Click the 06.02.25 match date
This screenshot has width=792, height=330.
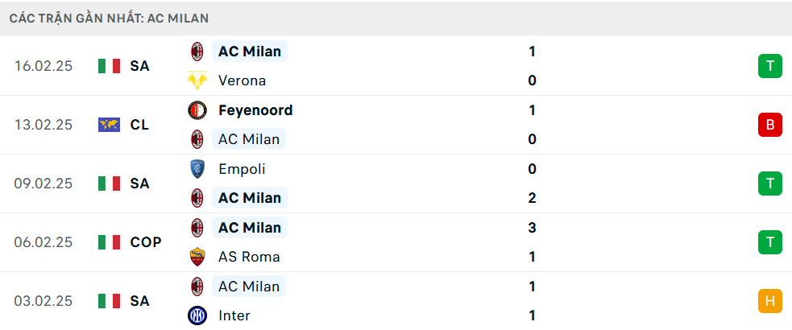44,242
